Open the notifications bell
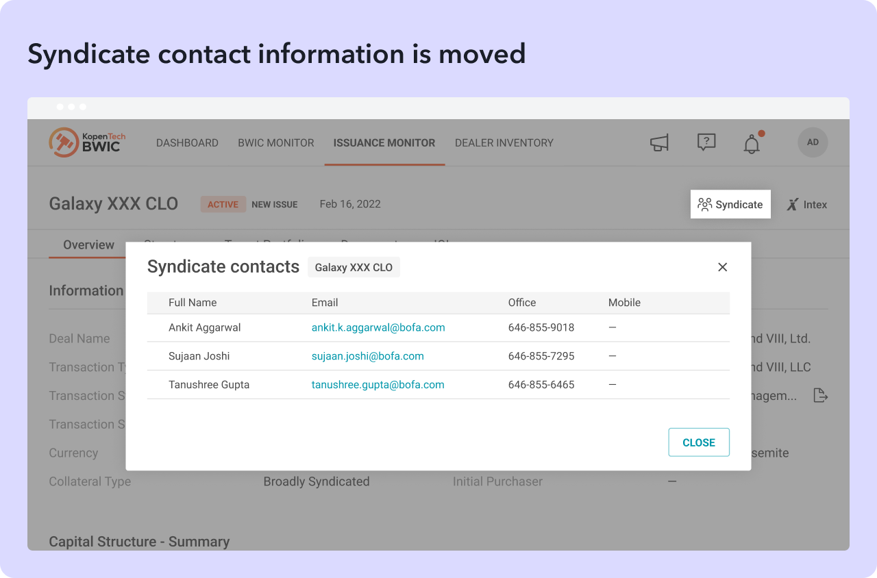Viewport: 877px width, 578px height. (x=752, y=144)
